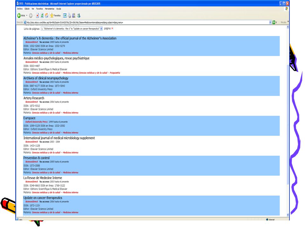The height and width of the screenshot is (229, 305).
Task: Open International journal of medical microbiology supplement
Action: 59,138
